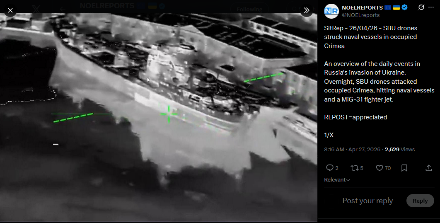This screenshot has width=440, height=223.
Task: Click the Reply button
Action: click(420, 201)
